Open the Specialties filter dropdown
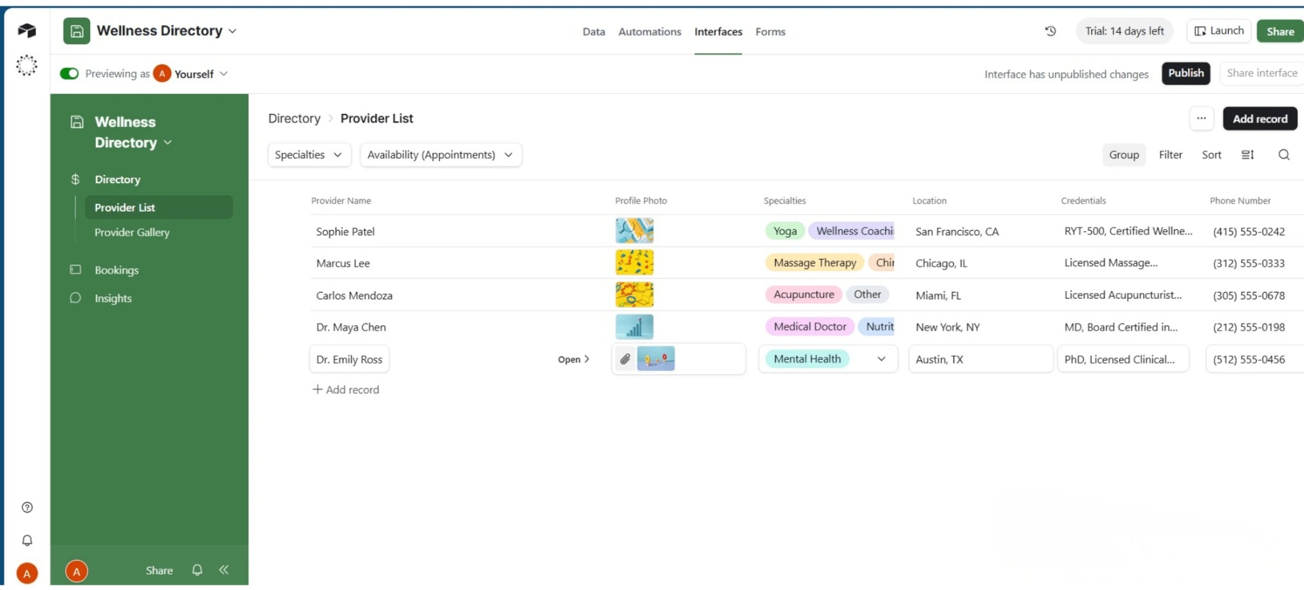Screen dimensions: 1304x590 tap(309, 154)
